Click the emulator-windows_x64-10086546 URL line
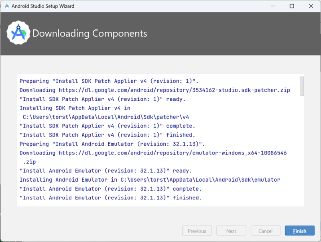Screen dimensions: 321x242 153,153
